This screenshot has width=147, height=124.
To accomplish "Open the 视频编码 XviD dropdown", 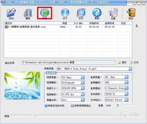I will point(83,83).
